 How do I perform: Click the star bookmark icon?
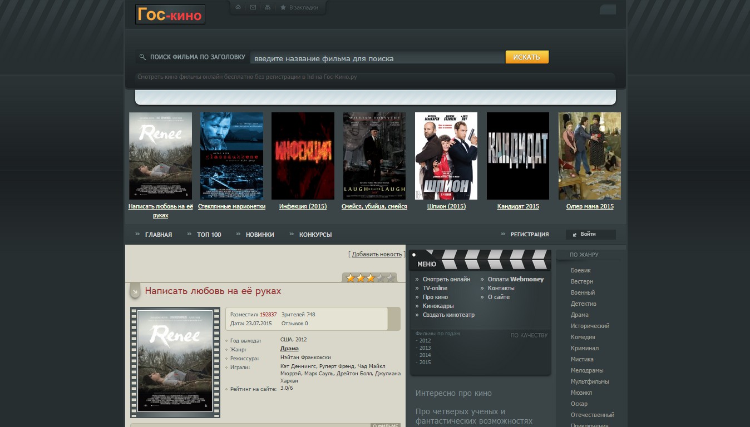point(283,7)
